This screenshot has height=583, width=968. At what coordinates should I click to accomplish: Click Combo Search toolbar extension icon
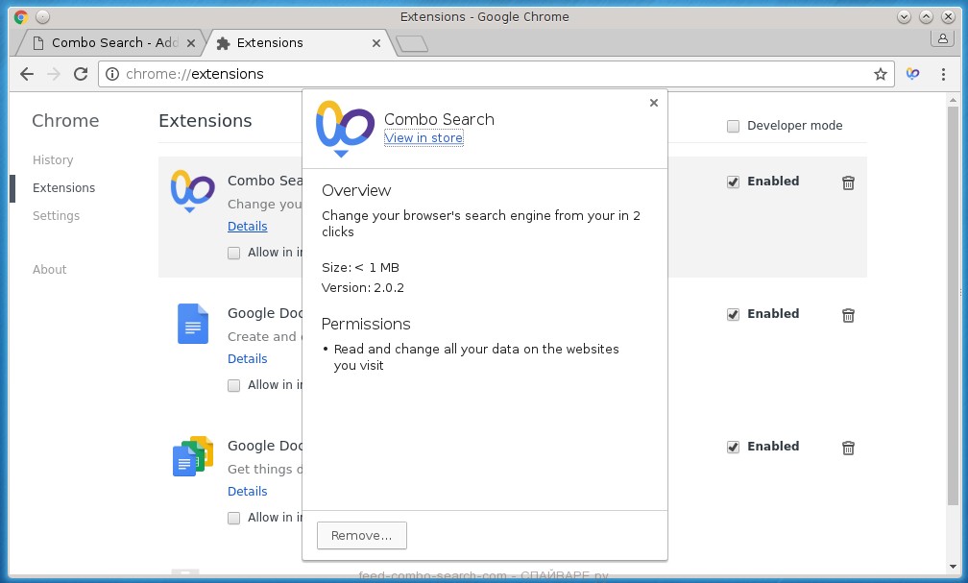[913, 74]
